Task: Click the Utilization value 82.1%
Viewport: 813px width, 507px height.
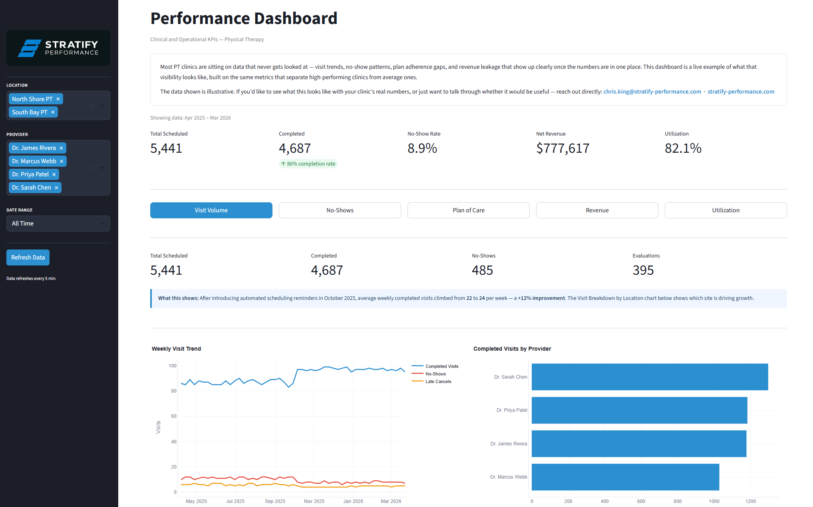Action: pyautogui.click(x=683, y=148)
